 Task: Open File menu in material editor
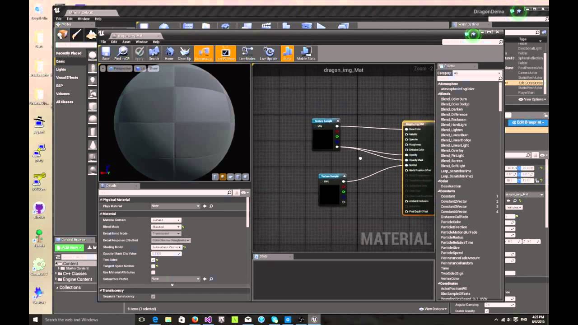coord(103,42)
